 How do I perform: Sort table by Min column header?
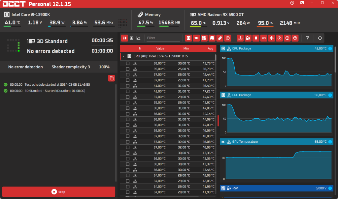[x=186, y=49]
